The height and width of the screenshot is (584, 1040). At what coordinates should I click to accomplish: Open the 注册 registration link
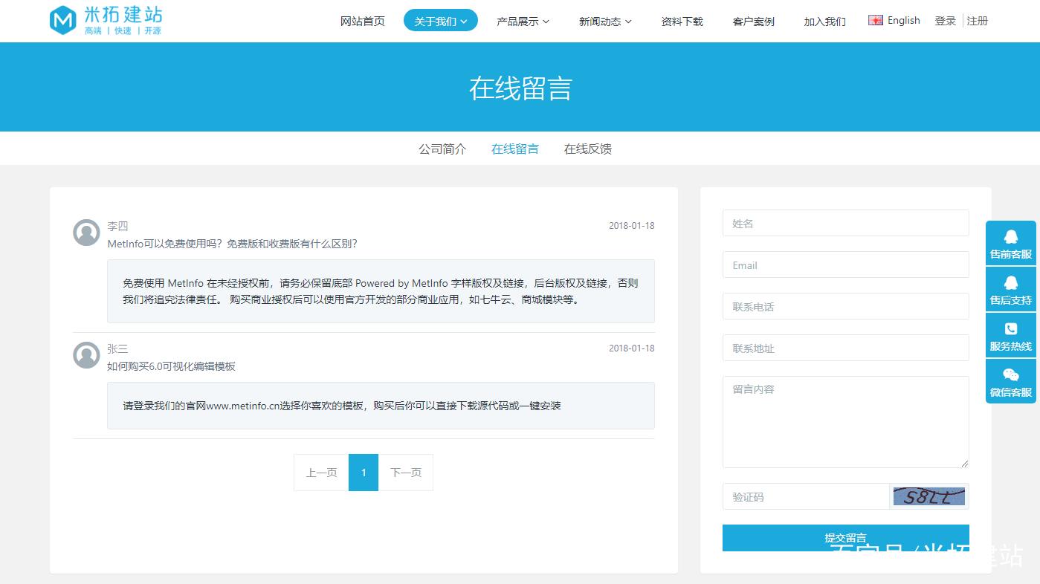(x=977, y=21)
